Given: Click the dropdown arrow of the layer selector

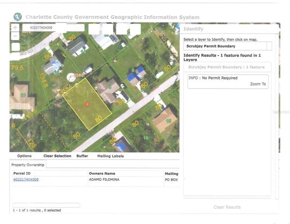Looking at the screenshot, I should pos(269,46).
